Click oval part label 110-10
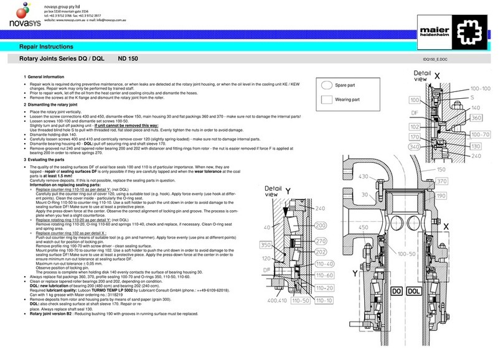The width and height of the screenshot is (503, 355). point(324,301)
